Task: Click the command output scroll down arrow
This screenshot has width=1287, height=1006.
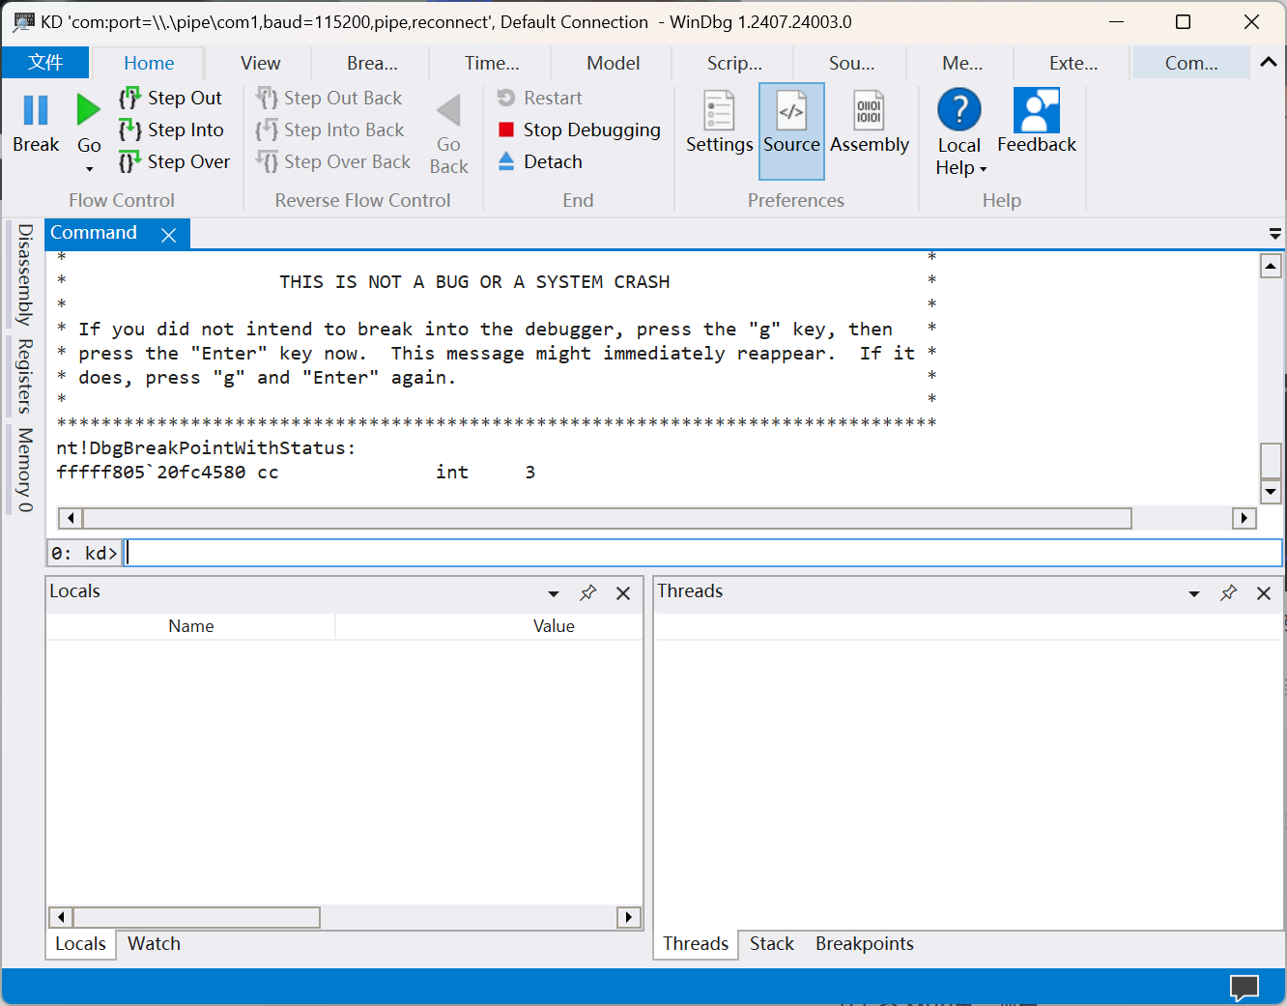Action: point(1271,492)
